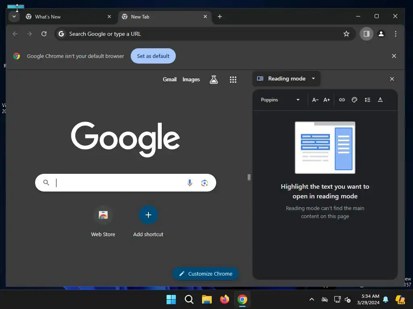Search by image with Lens icon
The height and width of the screenshot is (309, 413).
pos(204,183)
